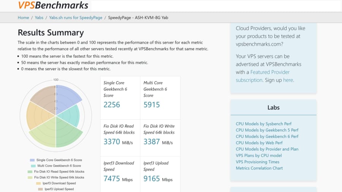This screenshot has width=342, height=192.
Task: Click the Results Summary heading
Action: point(51,33)
